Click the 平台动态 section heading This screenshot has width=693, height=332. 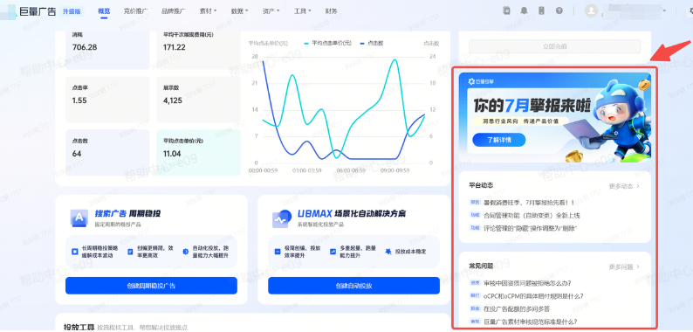481,185
